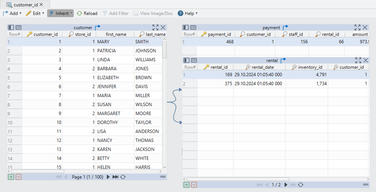Viewport: 376px width, 192px height.
Task: Toggle record view icon in rental table header
Action: pyautogui.click(x=194, y=61)
